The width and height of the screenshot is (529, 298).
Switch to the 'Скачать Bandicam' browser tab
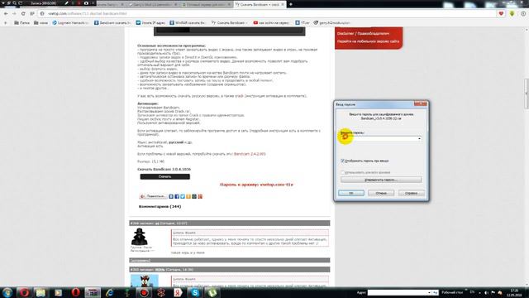pos(259,4)
